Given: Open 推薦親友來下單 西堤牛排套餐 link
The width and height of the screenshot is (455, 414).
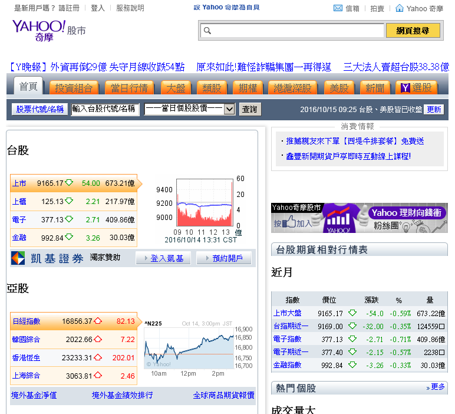Looking at the screenshot, I should 355,141.
